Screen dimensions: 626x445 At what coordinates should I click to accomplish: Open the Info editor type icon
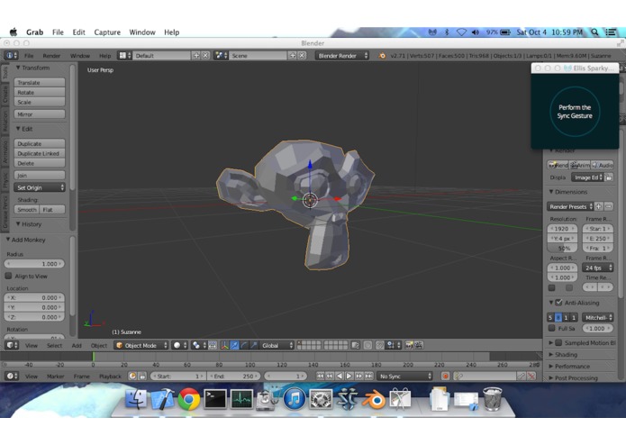click(11, 56)
